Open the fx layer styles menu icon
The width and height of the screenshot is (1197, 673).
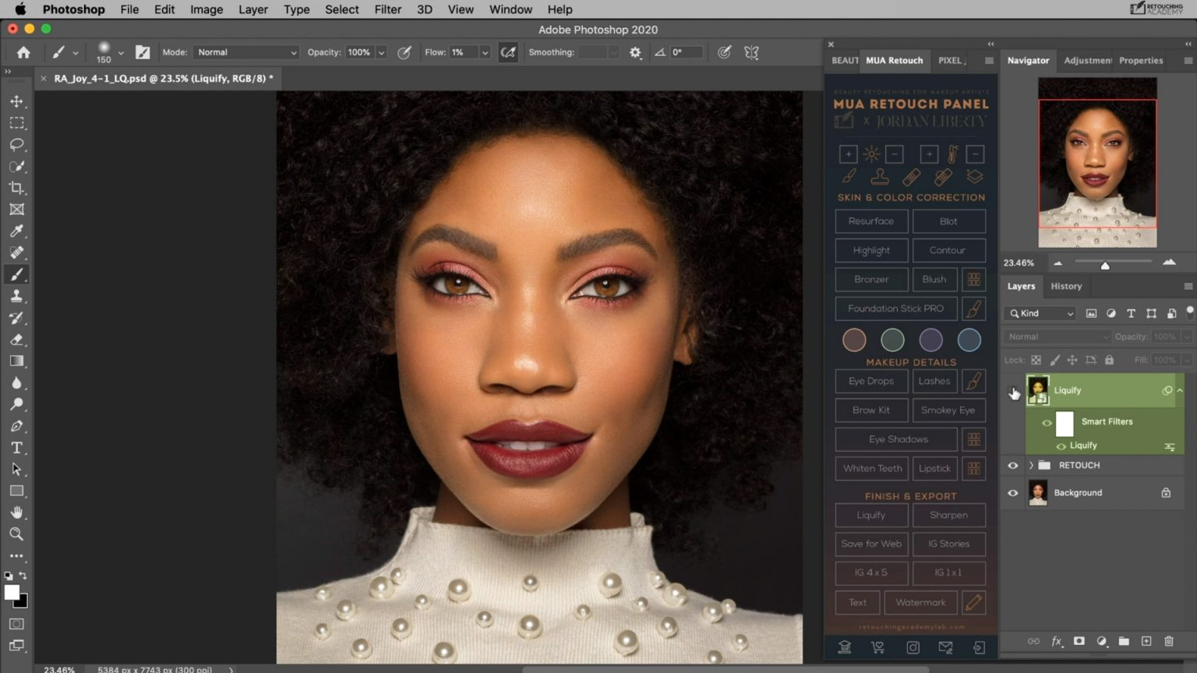pyautogui.click(x=1057, y=641)
